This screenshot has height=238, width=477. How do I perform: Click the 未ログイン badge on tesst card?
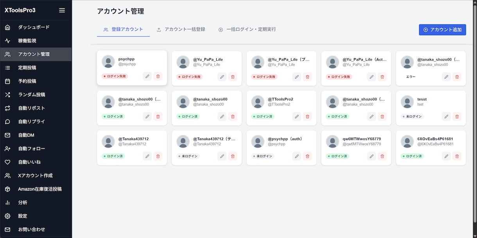coord(412,116)
